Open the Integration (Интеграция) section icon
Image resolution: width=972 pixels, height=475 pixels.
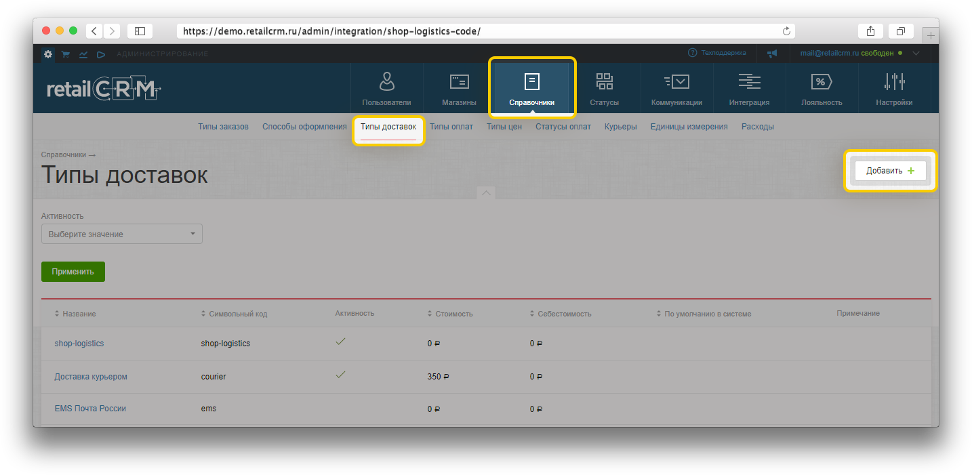(x=749, y=83)
